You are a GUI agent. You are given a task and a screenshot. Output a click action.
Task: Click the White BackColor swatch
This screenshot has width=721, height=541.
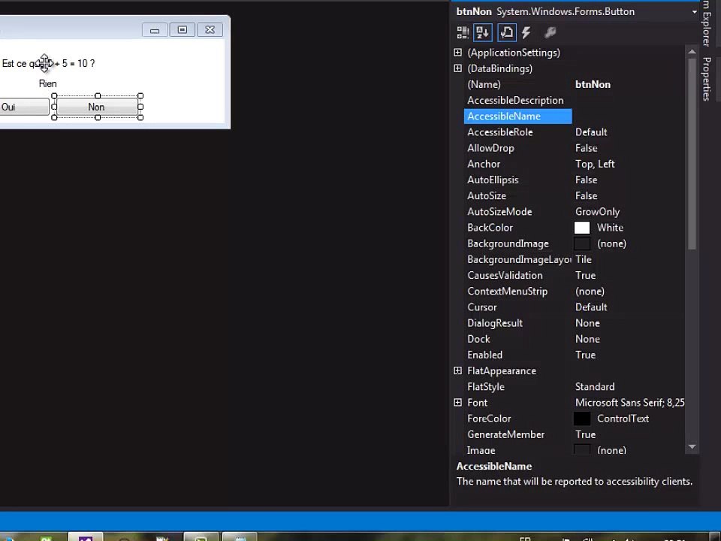[581, 228]
